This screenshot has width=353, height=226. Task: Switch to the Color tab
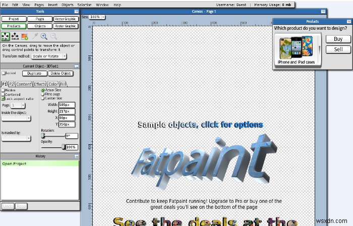[x=53, y=84]
